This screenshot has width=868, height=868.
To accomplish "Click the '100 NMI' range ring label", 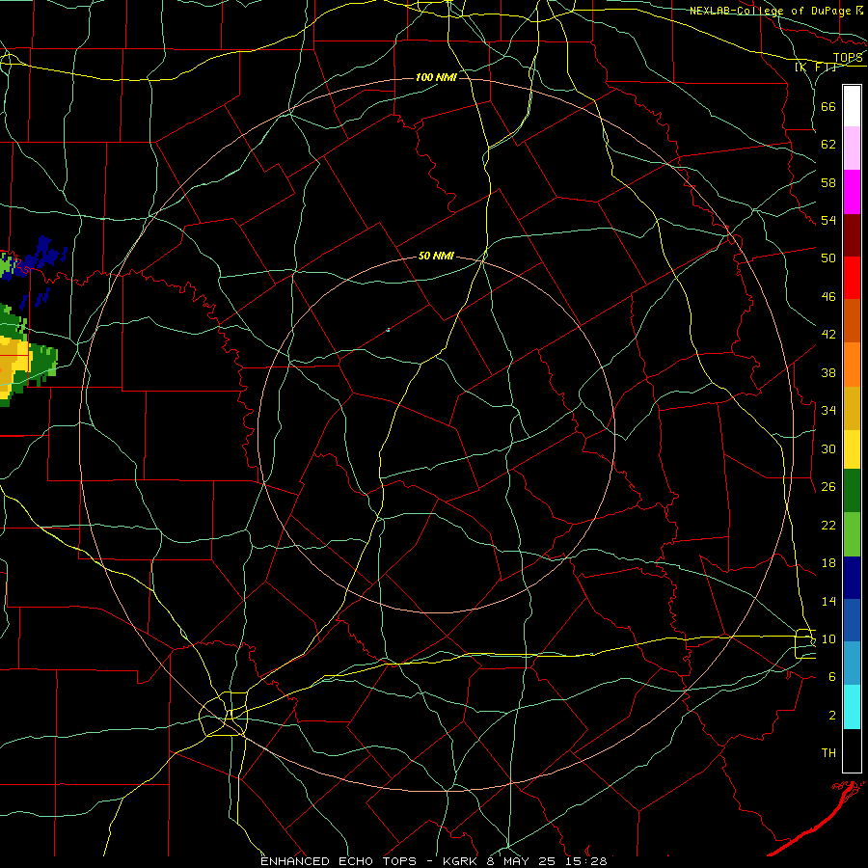I will 436,77.
